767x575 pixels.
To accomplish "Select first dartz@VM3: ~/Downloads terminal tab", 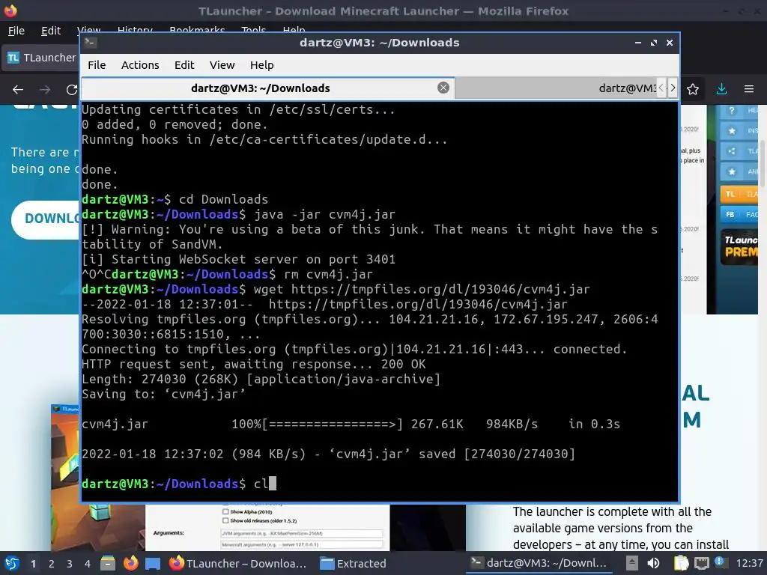I will pyautogui.click(x=267, y=88).
